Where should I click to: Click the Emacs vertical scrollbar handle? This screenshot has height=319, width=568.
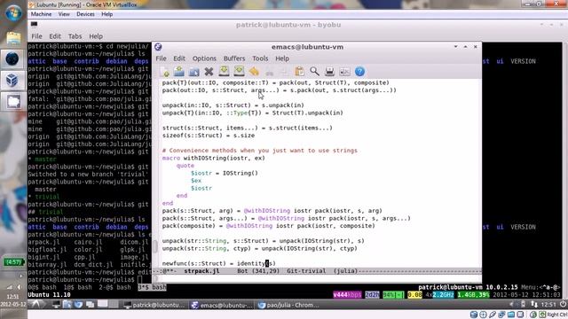pyautogui.click(x=155, y=246)
